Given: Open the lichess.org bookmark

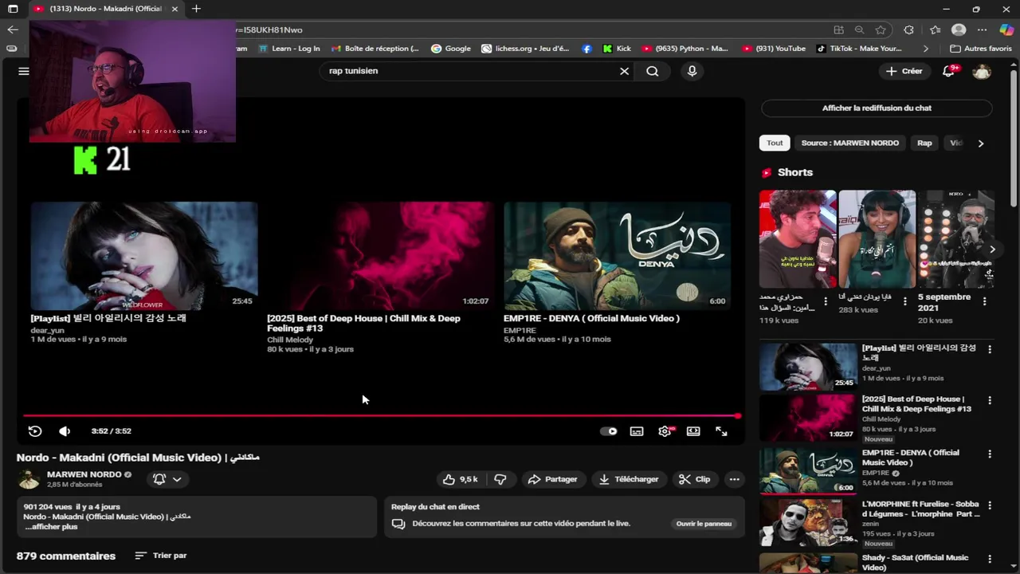Looking at the screenshot, I should 525,49.
